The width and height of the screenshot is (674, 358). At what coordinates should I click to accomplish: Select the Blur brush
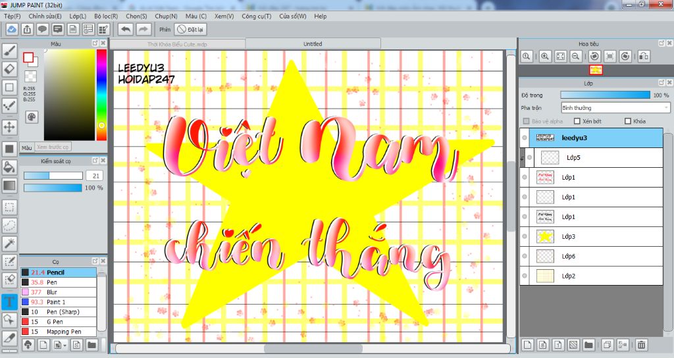pos(59,292)
